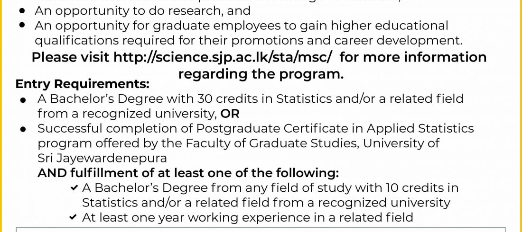Click the "regarding the program." line

[261, 74]
